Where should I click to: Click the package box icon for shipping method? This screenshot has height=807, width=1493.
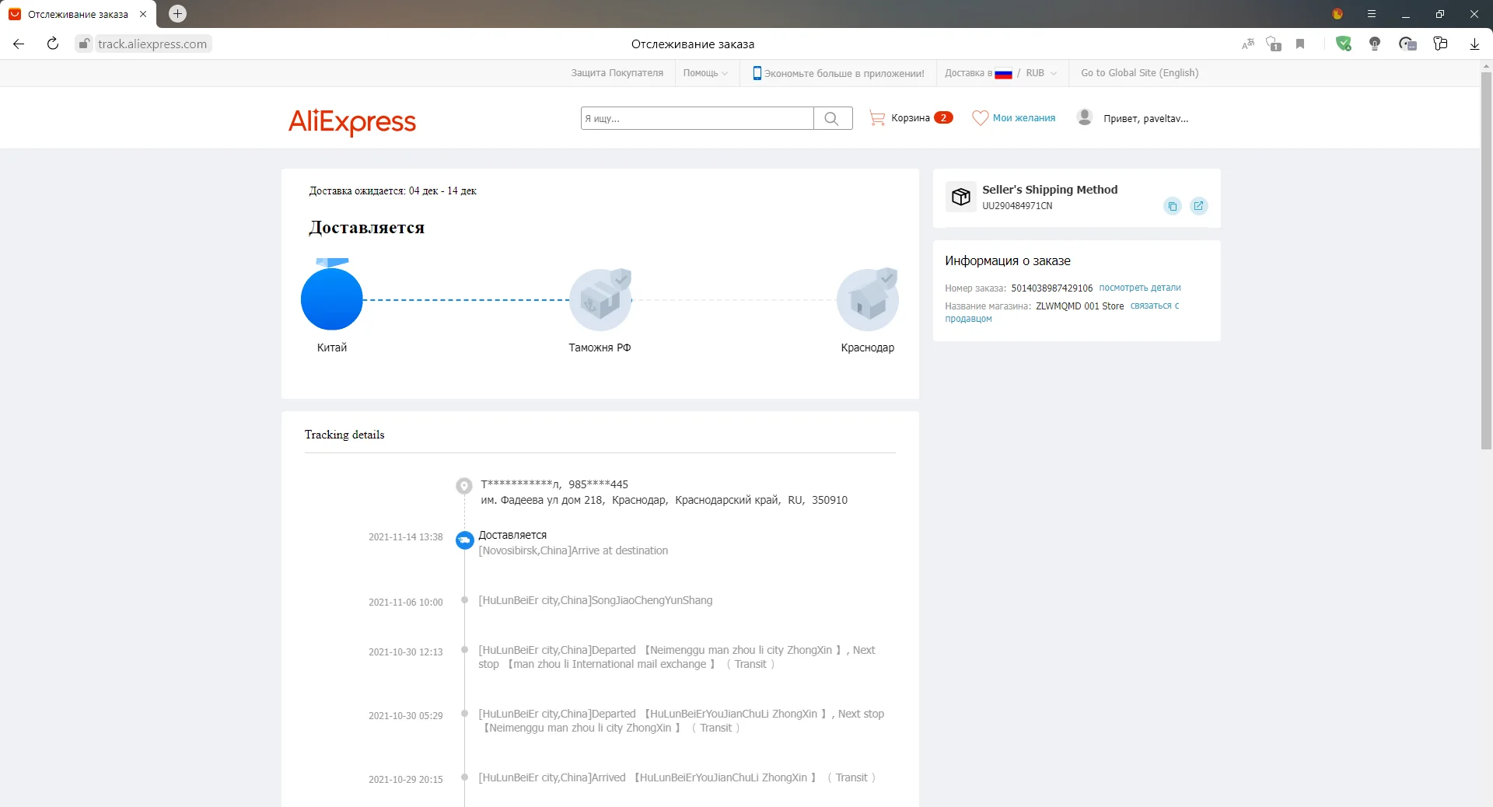(x=961, y=197)
